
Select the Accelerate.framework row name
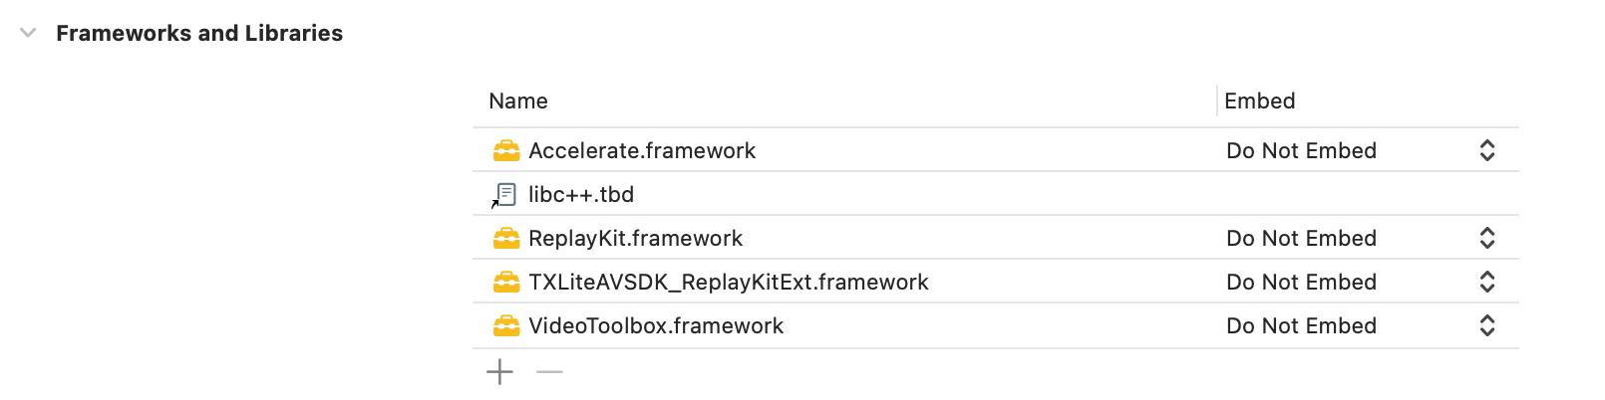point(642,151)
